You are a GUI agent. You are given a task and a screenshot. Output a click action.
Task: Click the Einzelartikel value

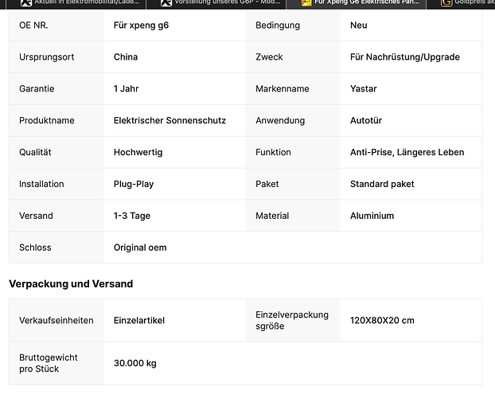point(139,320)
